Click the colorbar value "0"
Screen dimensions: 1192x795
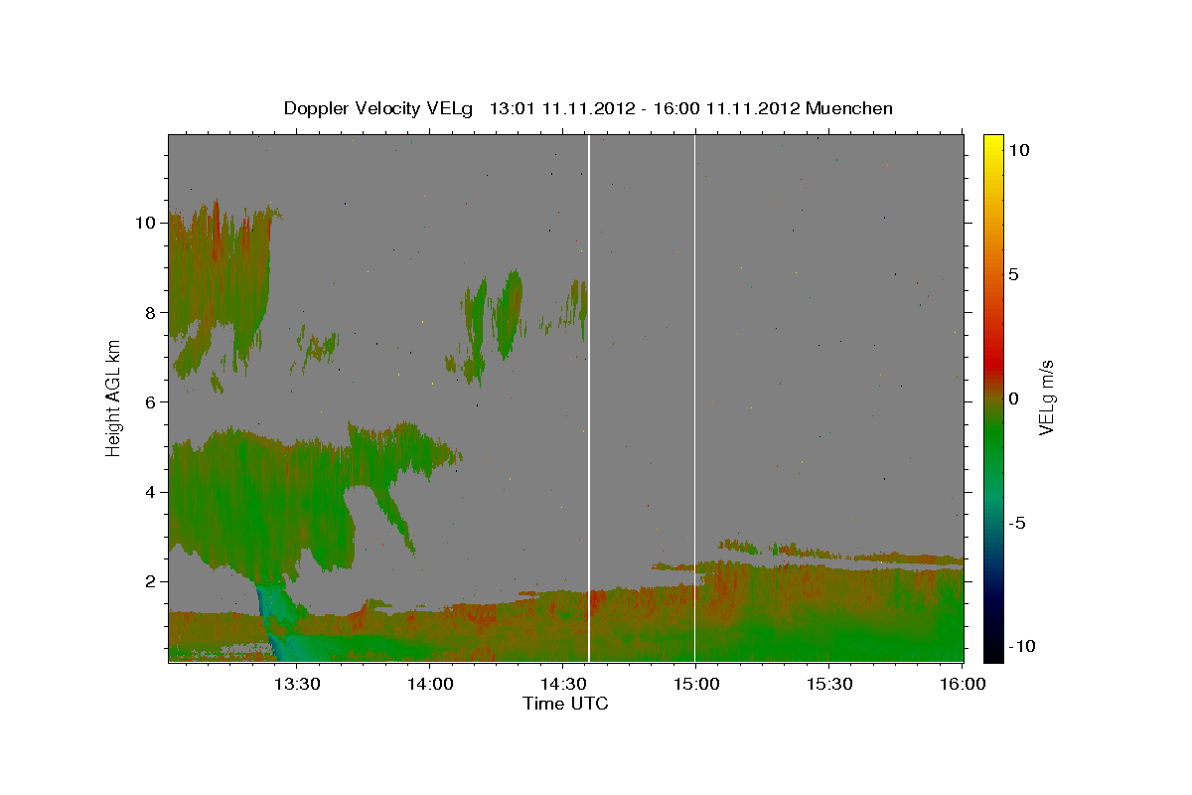[x=1012, y=398]
